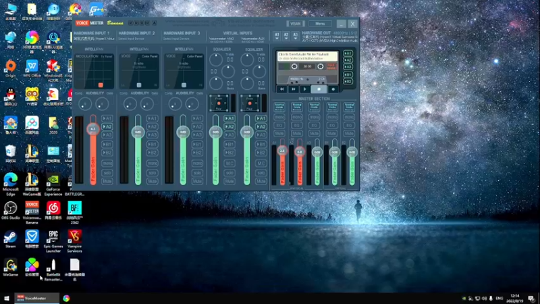540x304 pixels.
Task: Open WPS Office desktop icon
Action: (x=32, y=68)
